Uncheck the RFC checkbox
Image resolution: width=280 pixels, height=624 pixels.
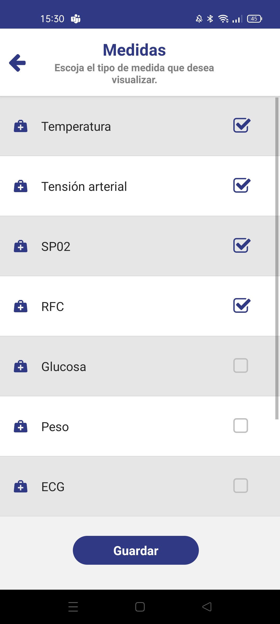[241, 306]
